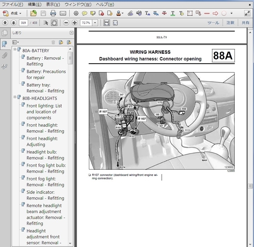Go to next page arrow

pyautogui.click(x=14, y=23)
